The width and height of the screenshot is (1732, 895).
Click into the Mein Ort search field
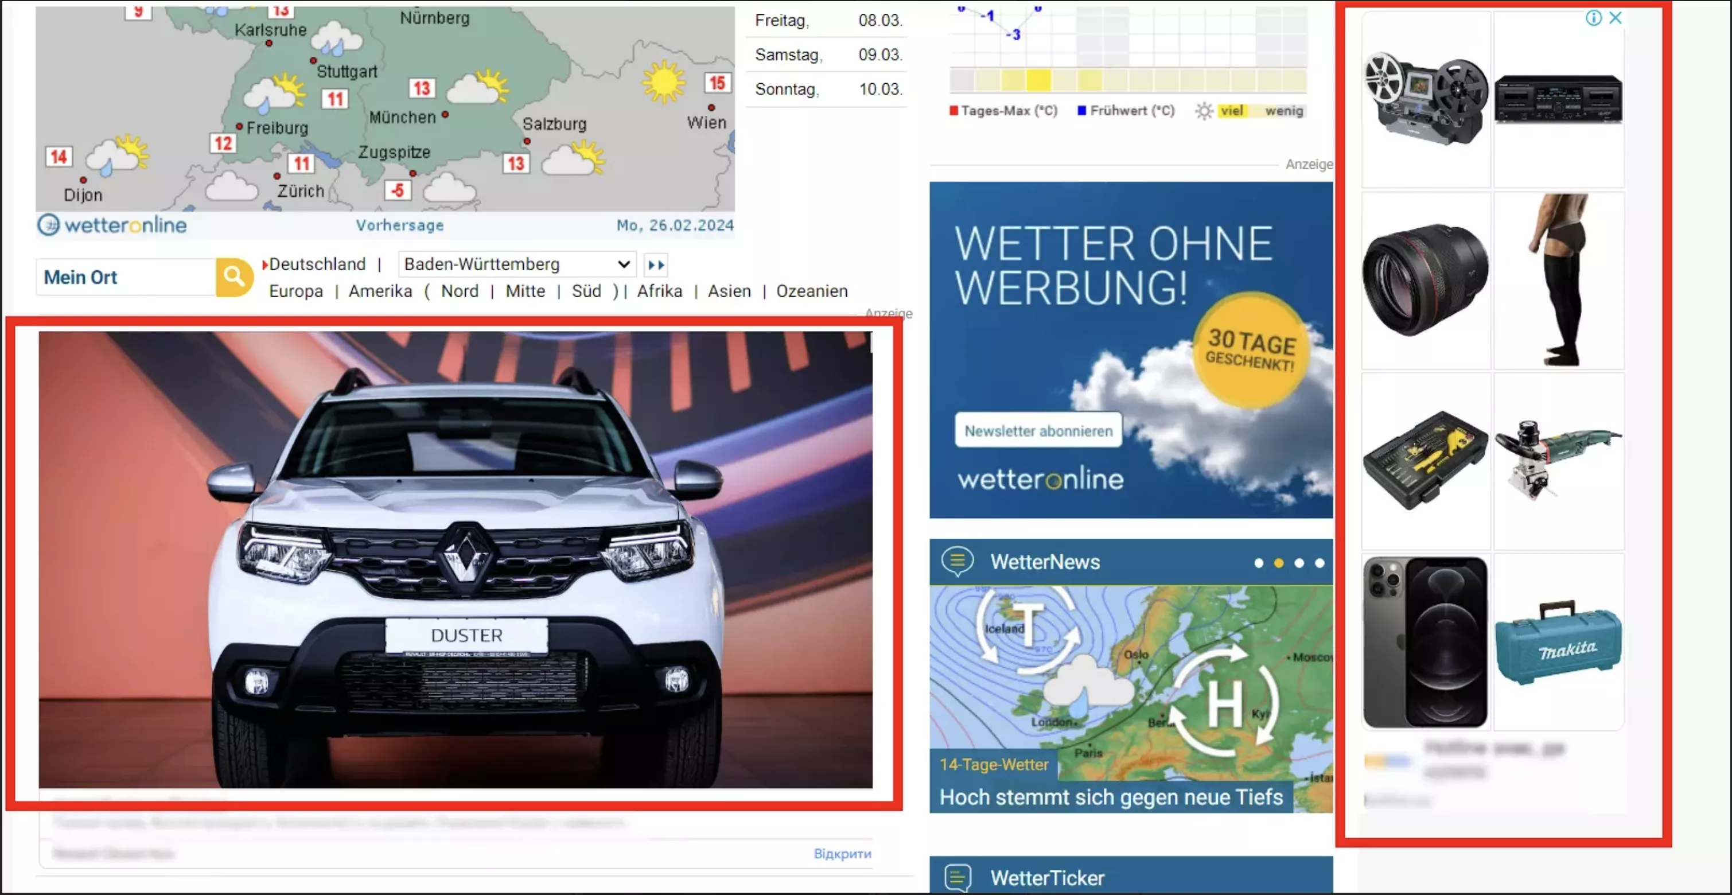(x=126, y=277)
